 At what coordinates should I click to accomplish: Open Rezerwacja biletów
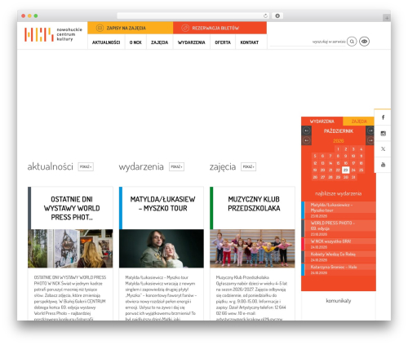tap(220, 28)
